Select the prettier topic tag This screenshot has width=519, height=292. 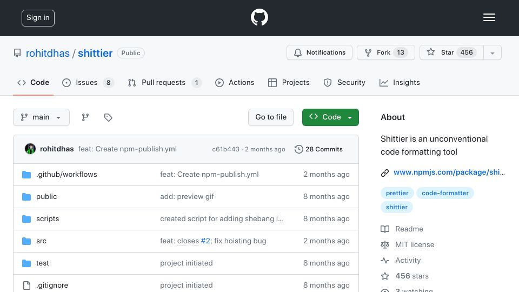[x=397, y=193]
